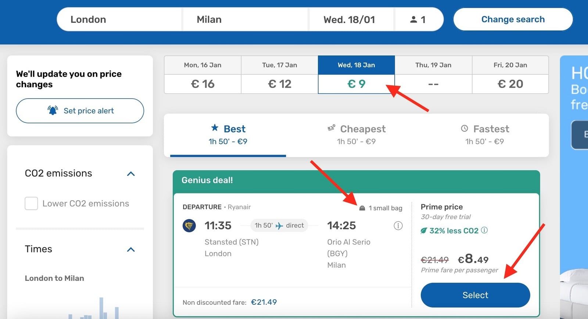Click the bell icon in price alert
Screen dimensions: 588x319
pyautogui.click(x=53, y=110)
